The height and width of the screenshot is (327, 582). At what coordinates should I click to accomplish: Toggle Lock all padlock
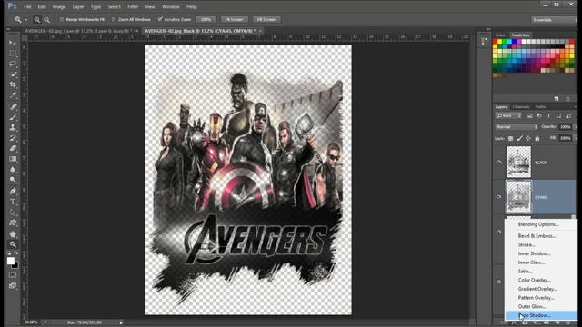[x=537, y=138]
